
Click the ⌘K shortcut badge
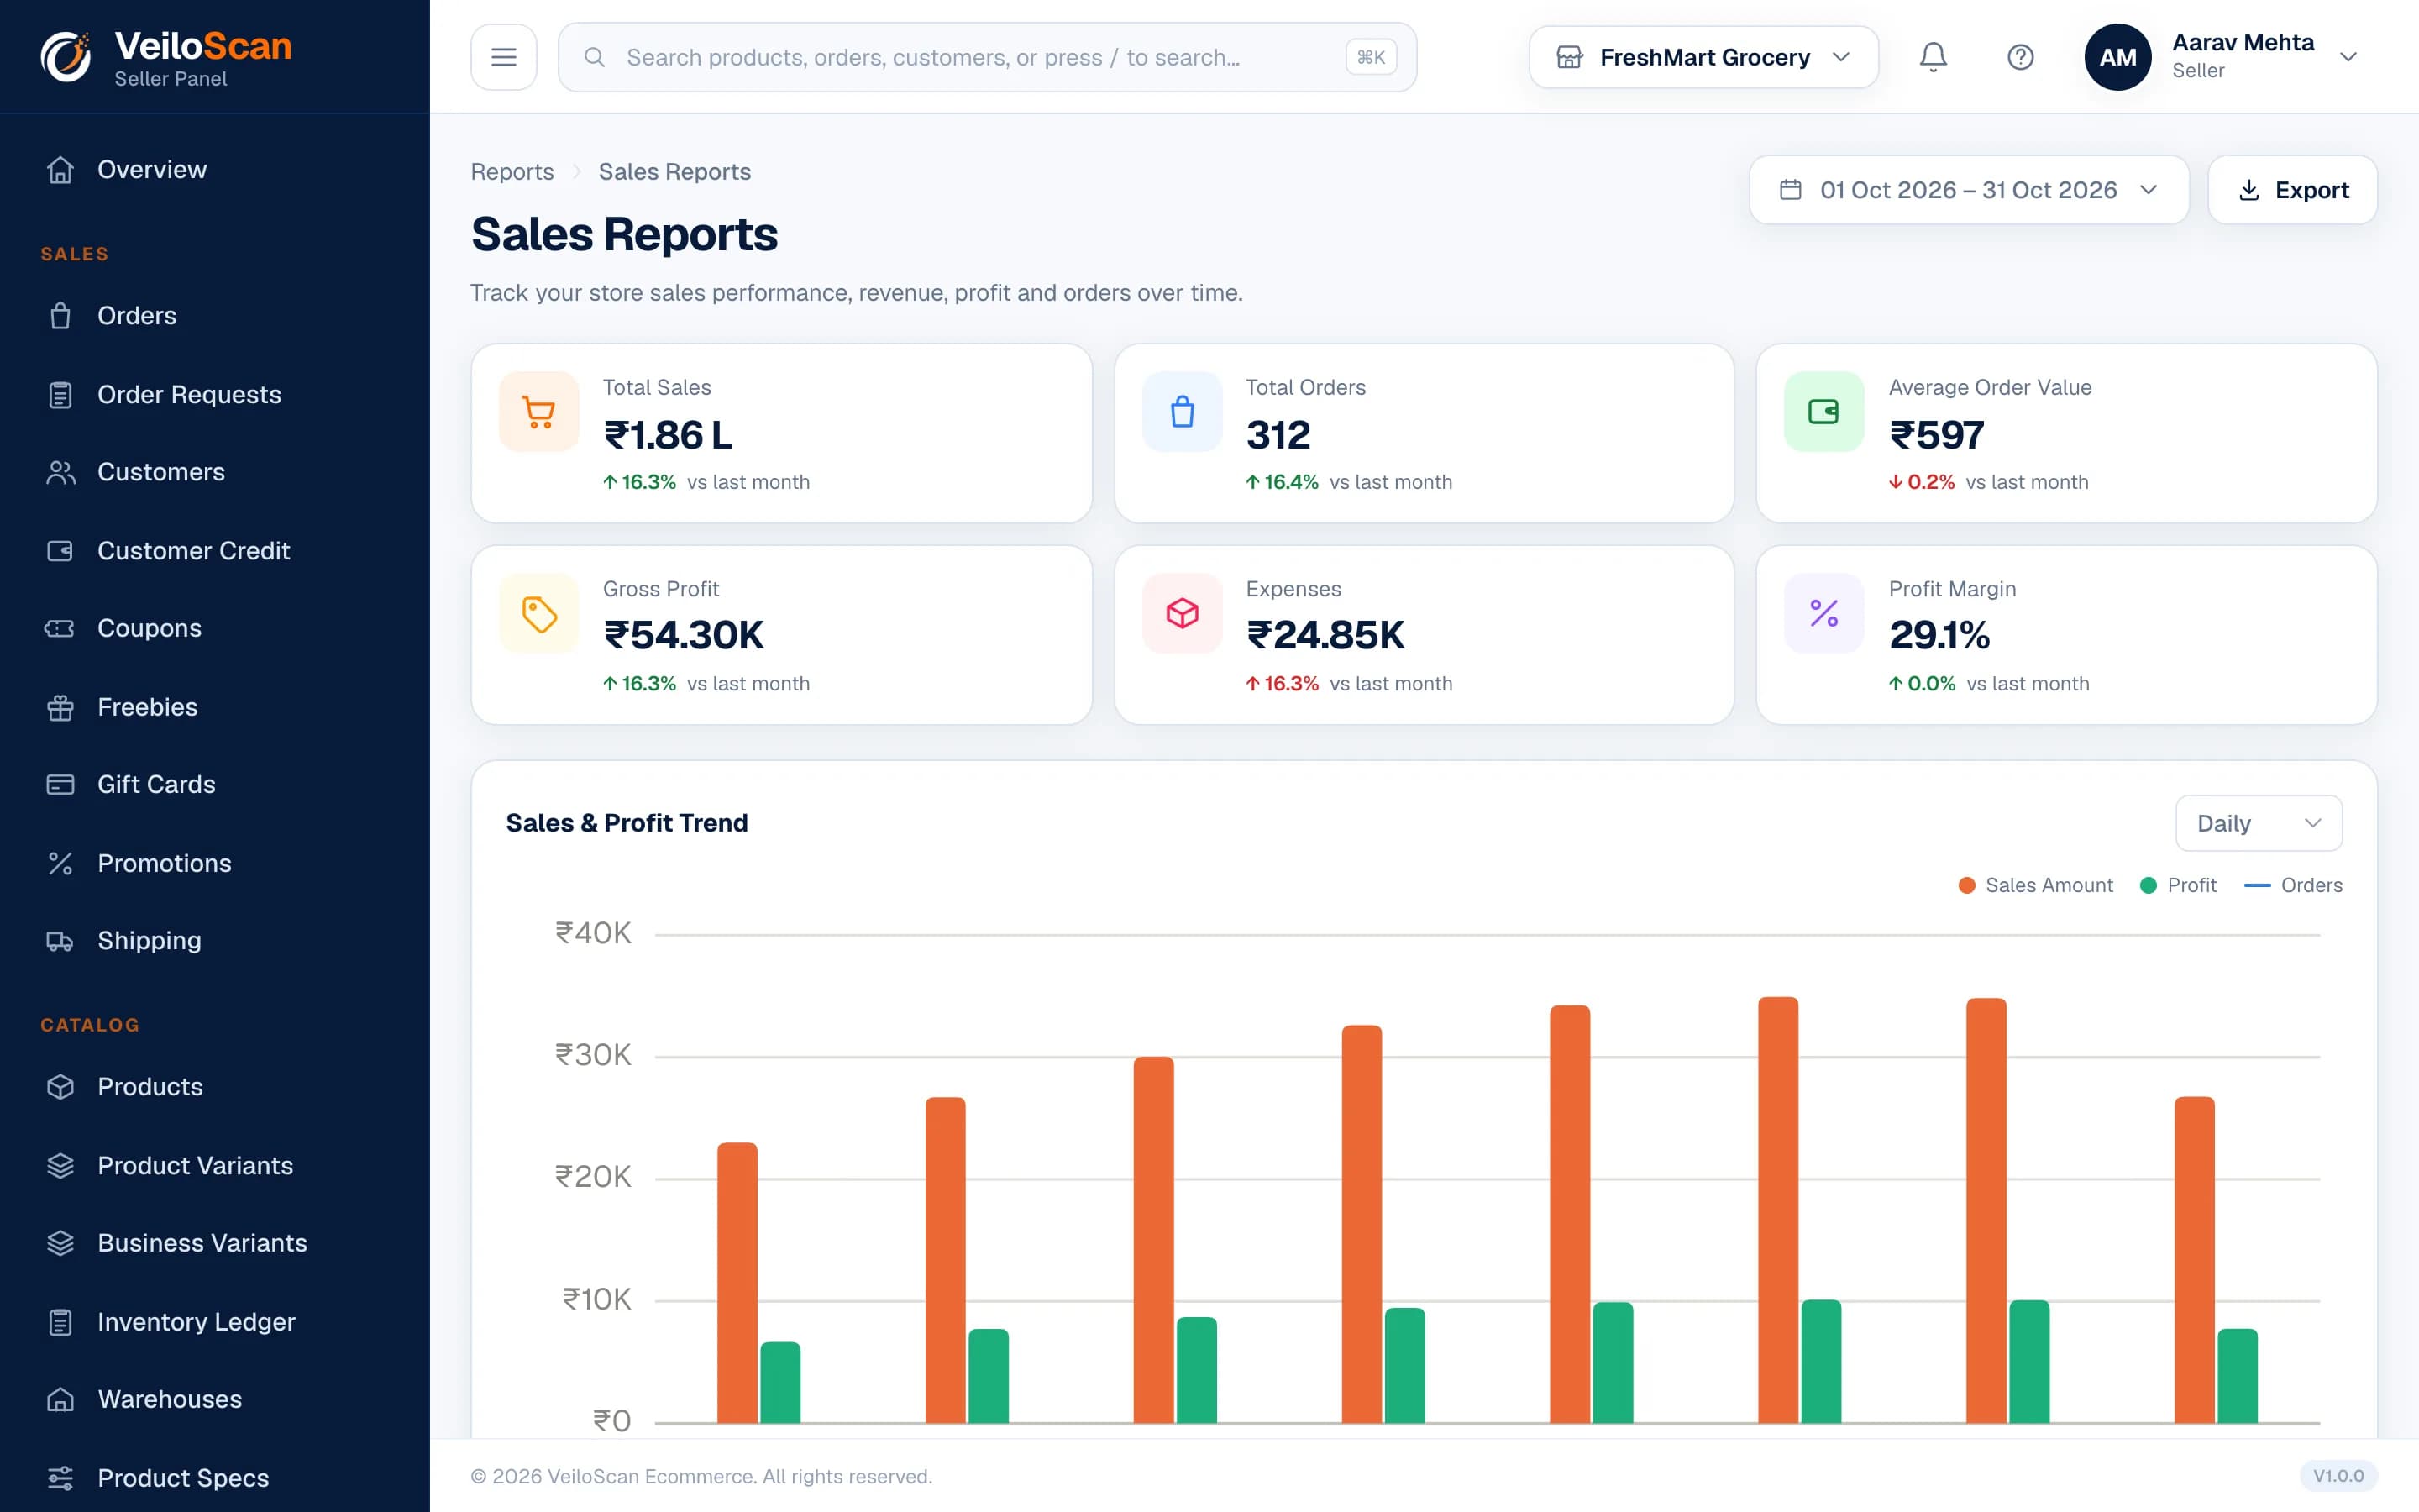click(x=1371, y=57)
